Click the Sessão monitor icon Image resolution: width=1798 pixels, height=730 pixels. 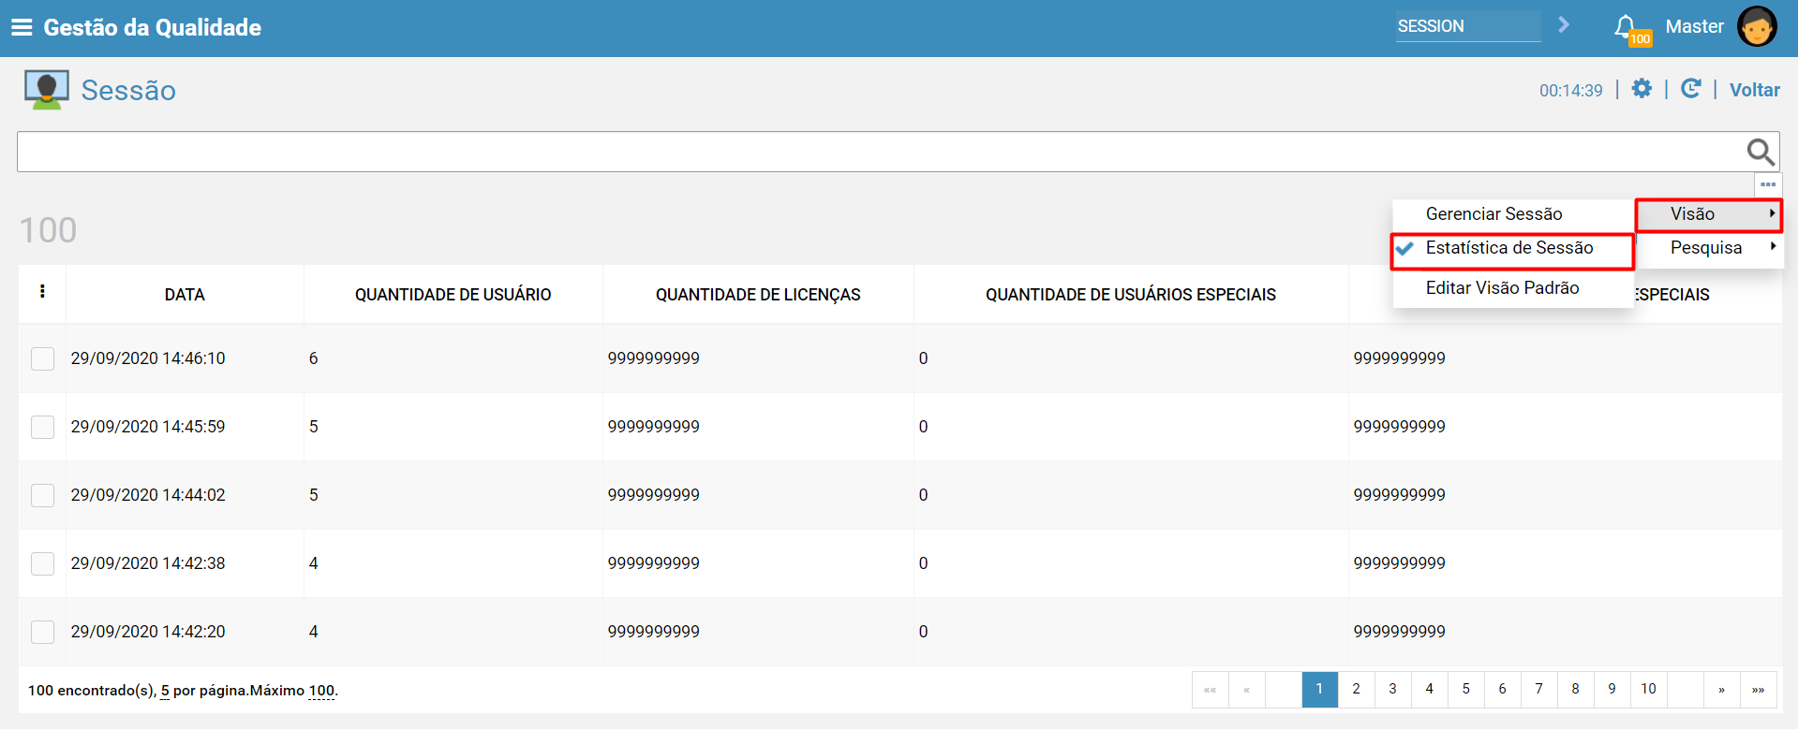coord(47,90)
